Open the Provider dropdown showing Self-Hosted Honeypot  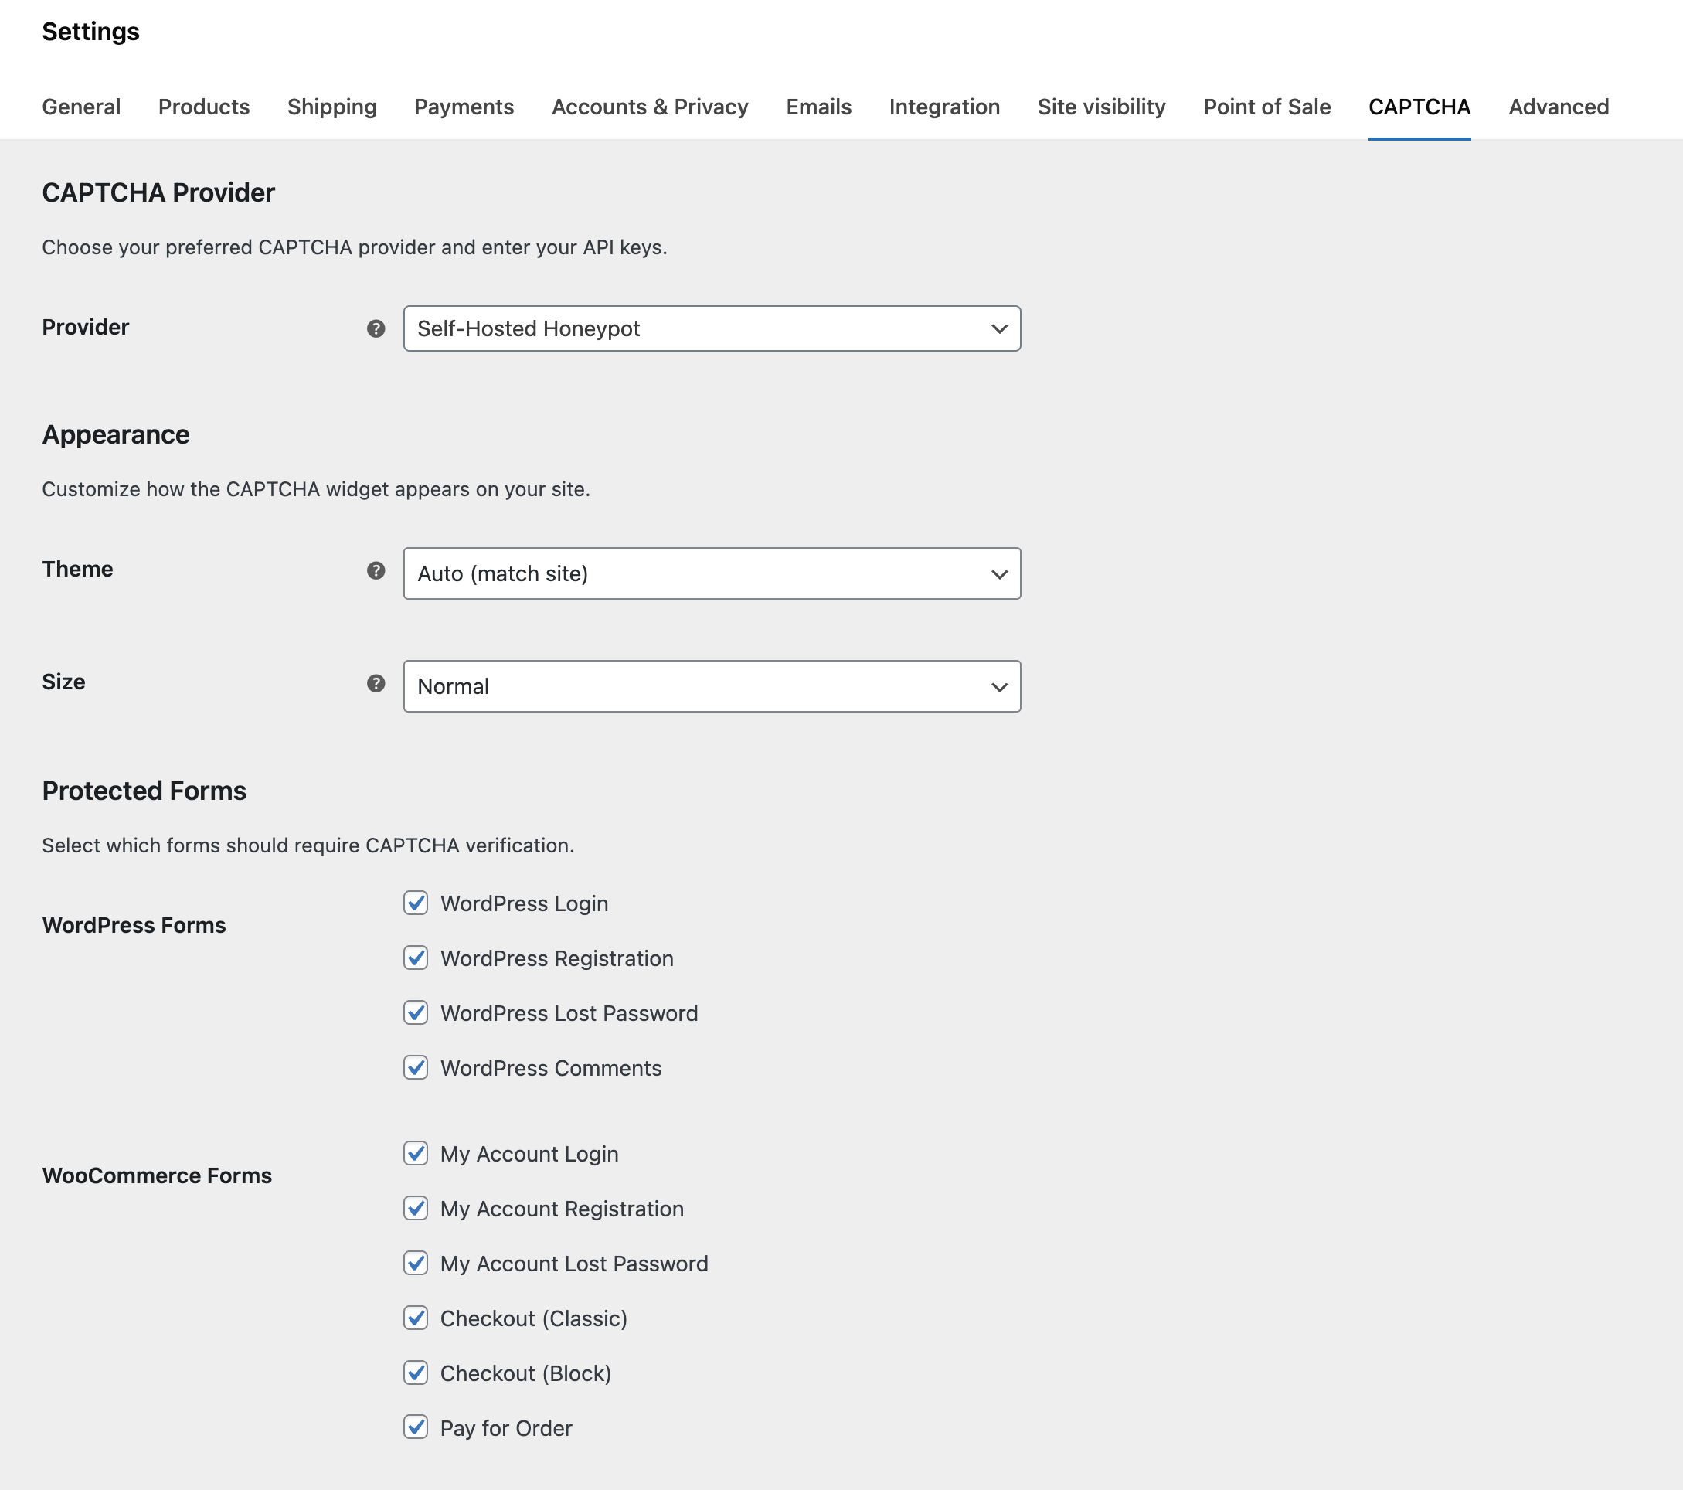[x=712, y=328]
